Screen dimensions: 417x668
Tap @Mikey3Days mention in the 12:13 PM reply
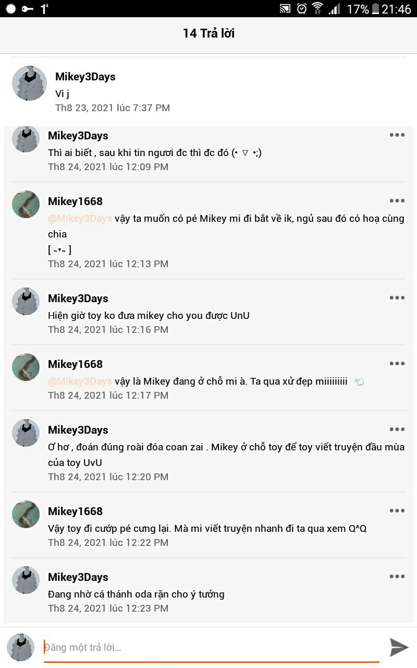point(80,219)
